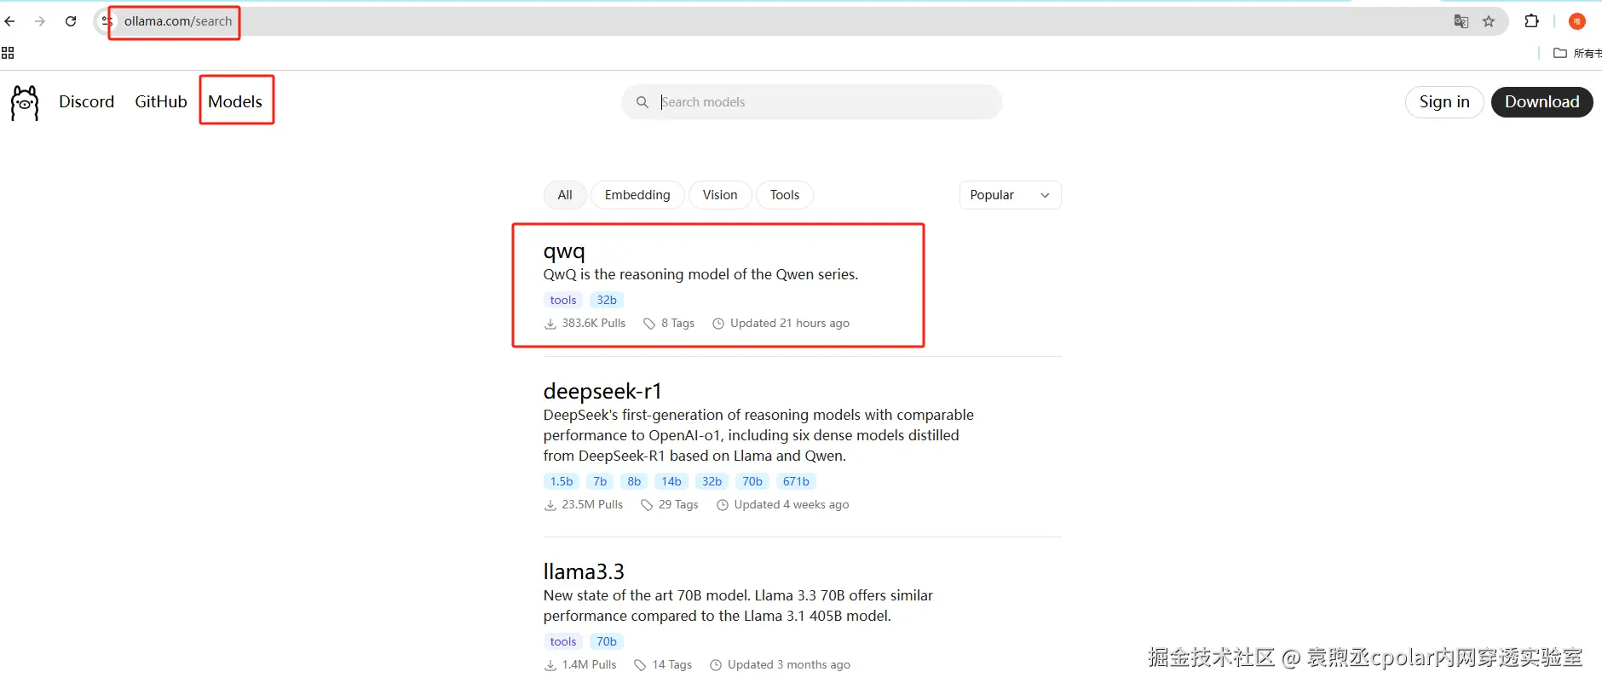Viewport: 1602px width, 689px height.
Task: Click the 671b size tag on deepseek-r1
Action: pyautogui.click(x=796, y=481)
